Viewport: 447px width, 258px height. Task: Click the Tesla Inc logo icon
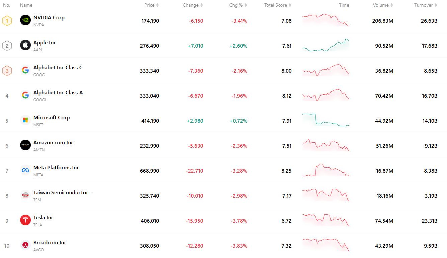[x=25, y=220]
